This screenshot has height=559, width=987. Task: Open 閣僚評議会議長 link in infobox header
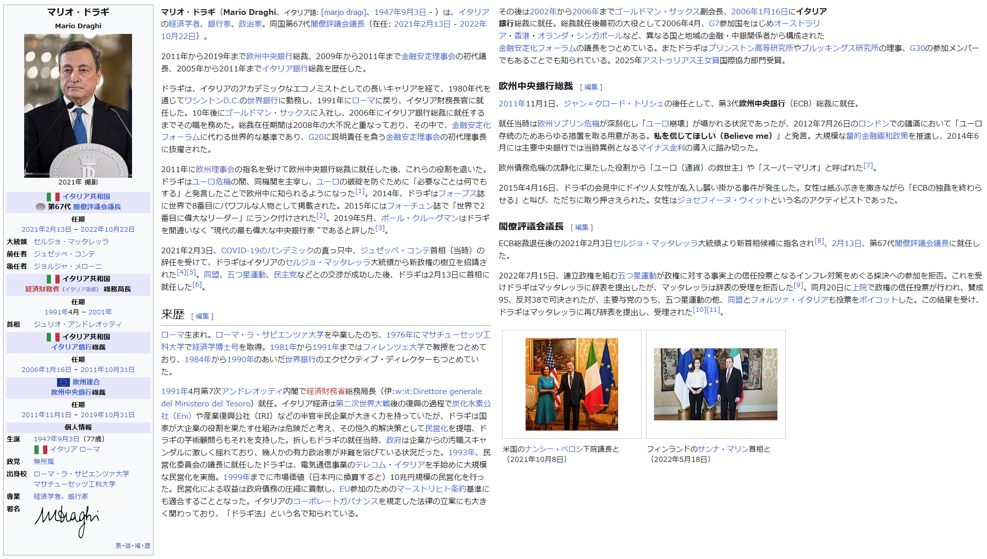(97, 207)
